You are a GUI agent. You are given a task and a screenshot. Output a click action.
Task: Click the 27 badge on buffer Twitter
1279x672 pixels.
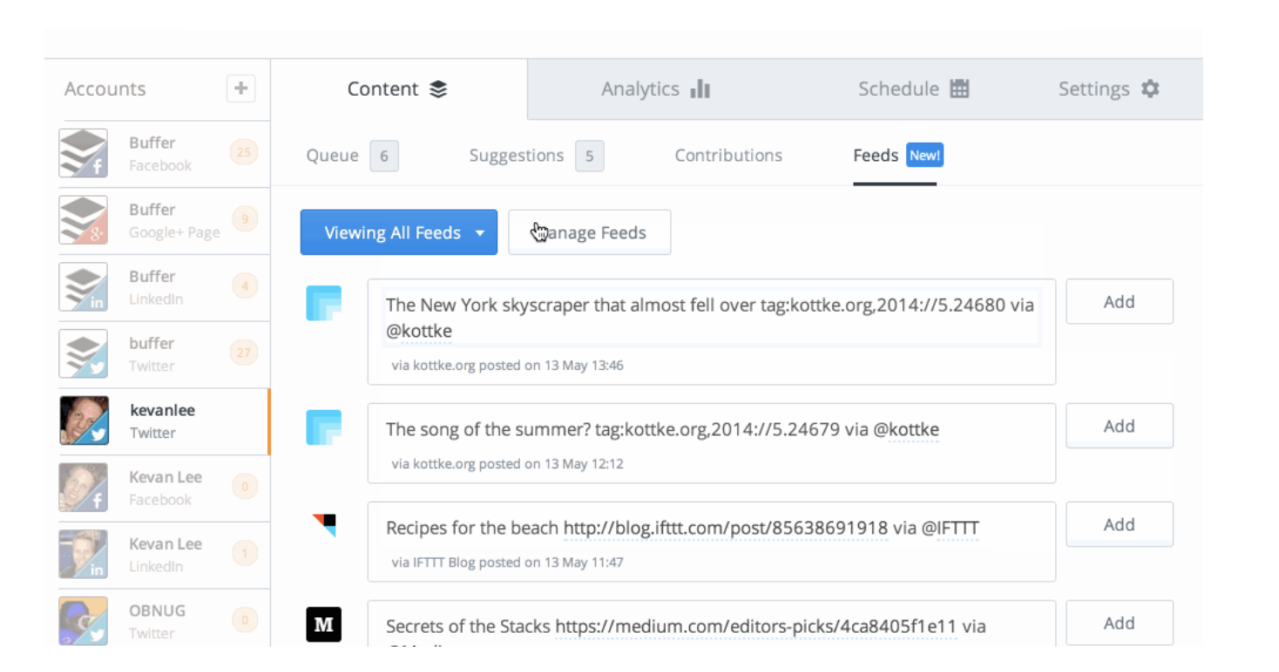(x=244, y=353)
